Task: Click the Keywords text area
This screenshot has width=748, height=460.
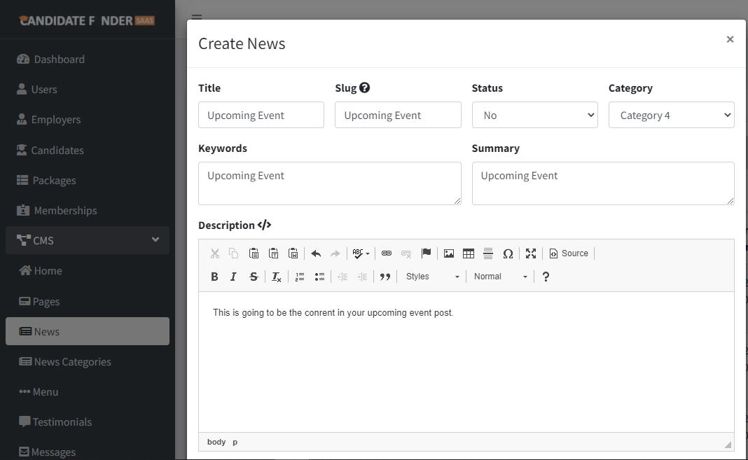Action: [330, 183]
